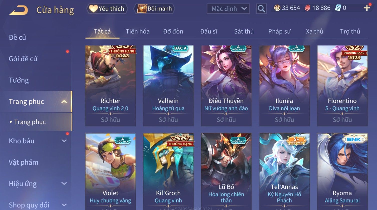Switch to the Tiến hóa tab
377x210 pixels.
click(x=138, y=31)
